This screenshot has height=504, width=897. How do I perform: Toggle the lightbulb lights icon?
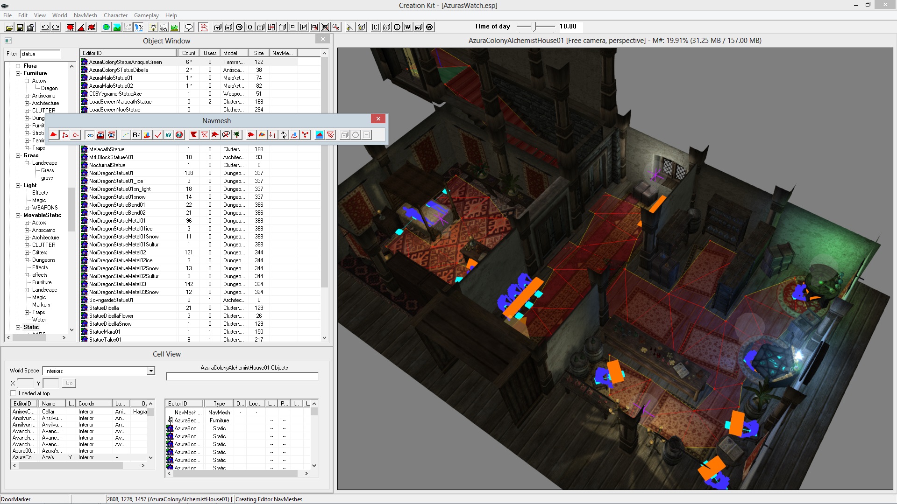[153, 28]
